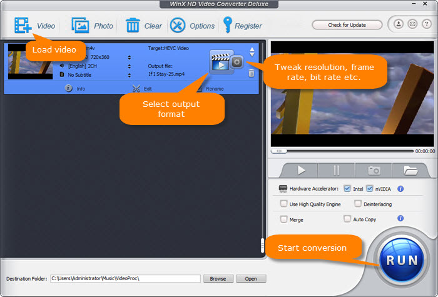
Task: Open the help question mark icon
Action: pos(426,24)
